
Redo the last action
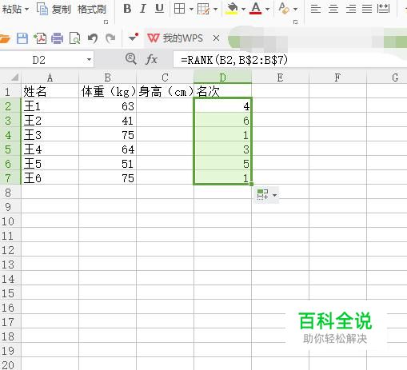coord(110,38)
